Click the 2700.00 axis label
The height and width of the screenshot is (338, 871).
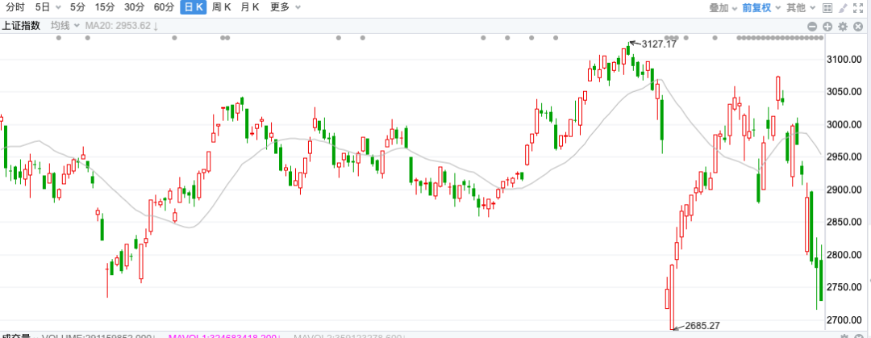click(x=845, y=319)
